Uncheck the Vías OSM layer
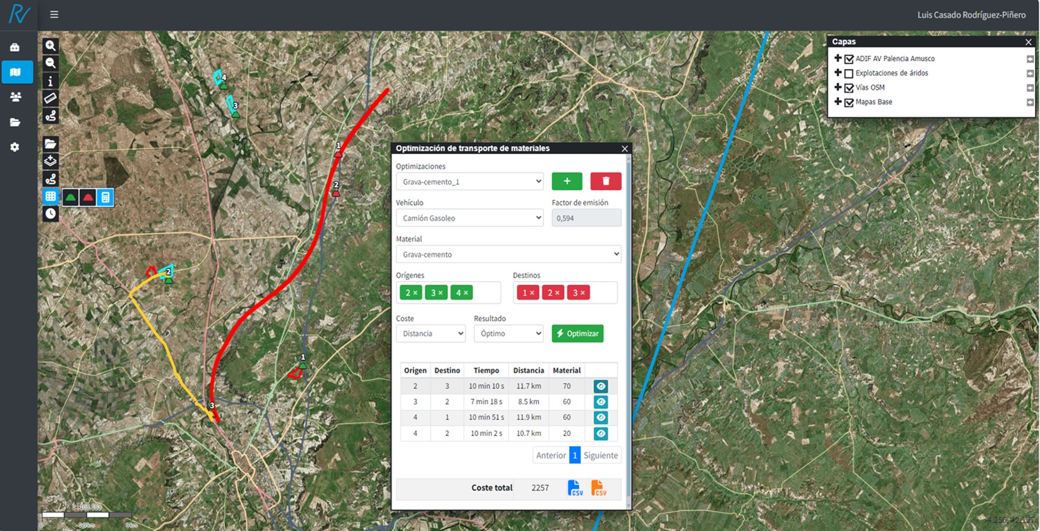Viewport: 1040px width, 531px height. point(849,88)
